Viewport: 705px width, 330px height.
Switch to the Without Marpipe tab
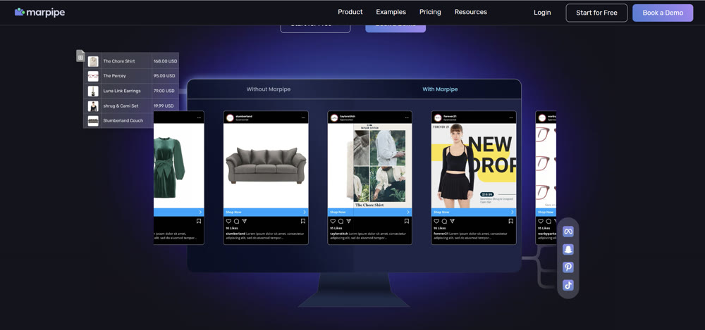pos(269,89)
